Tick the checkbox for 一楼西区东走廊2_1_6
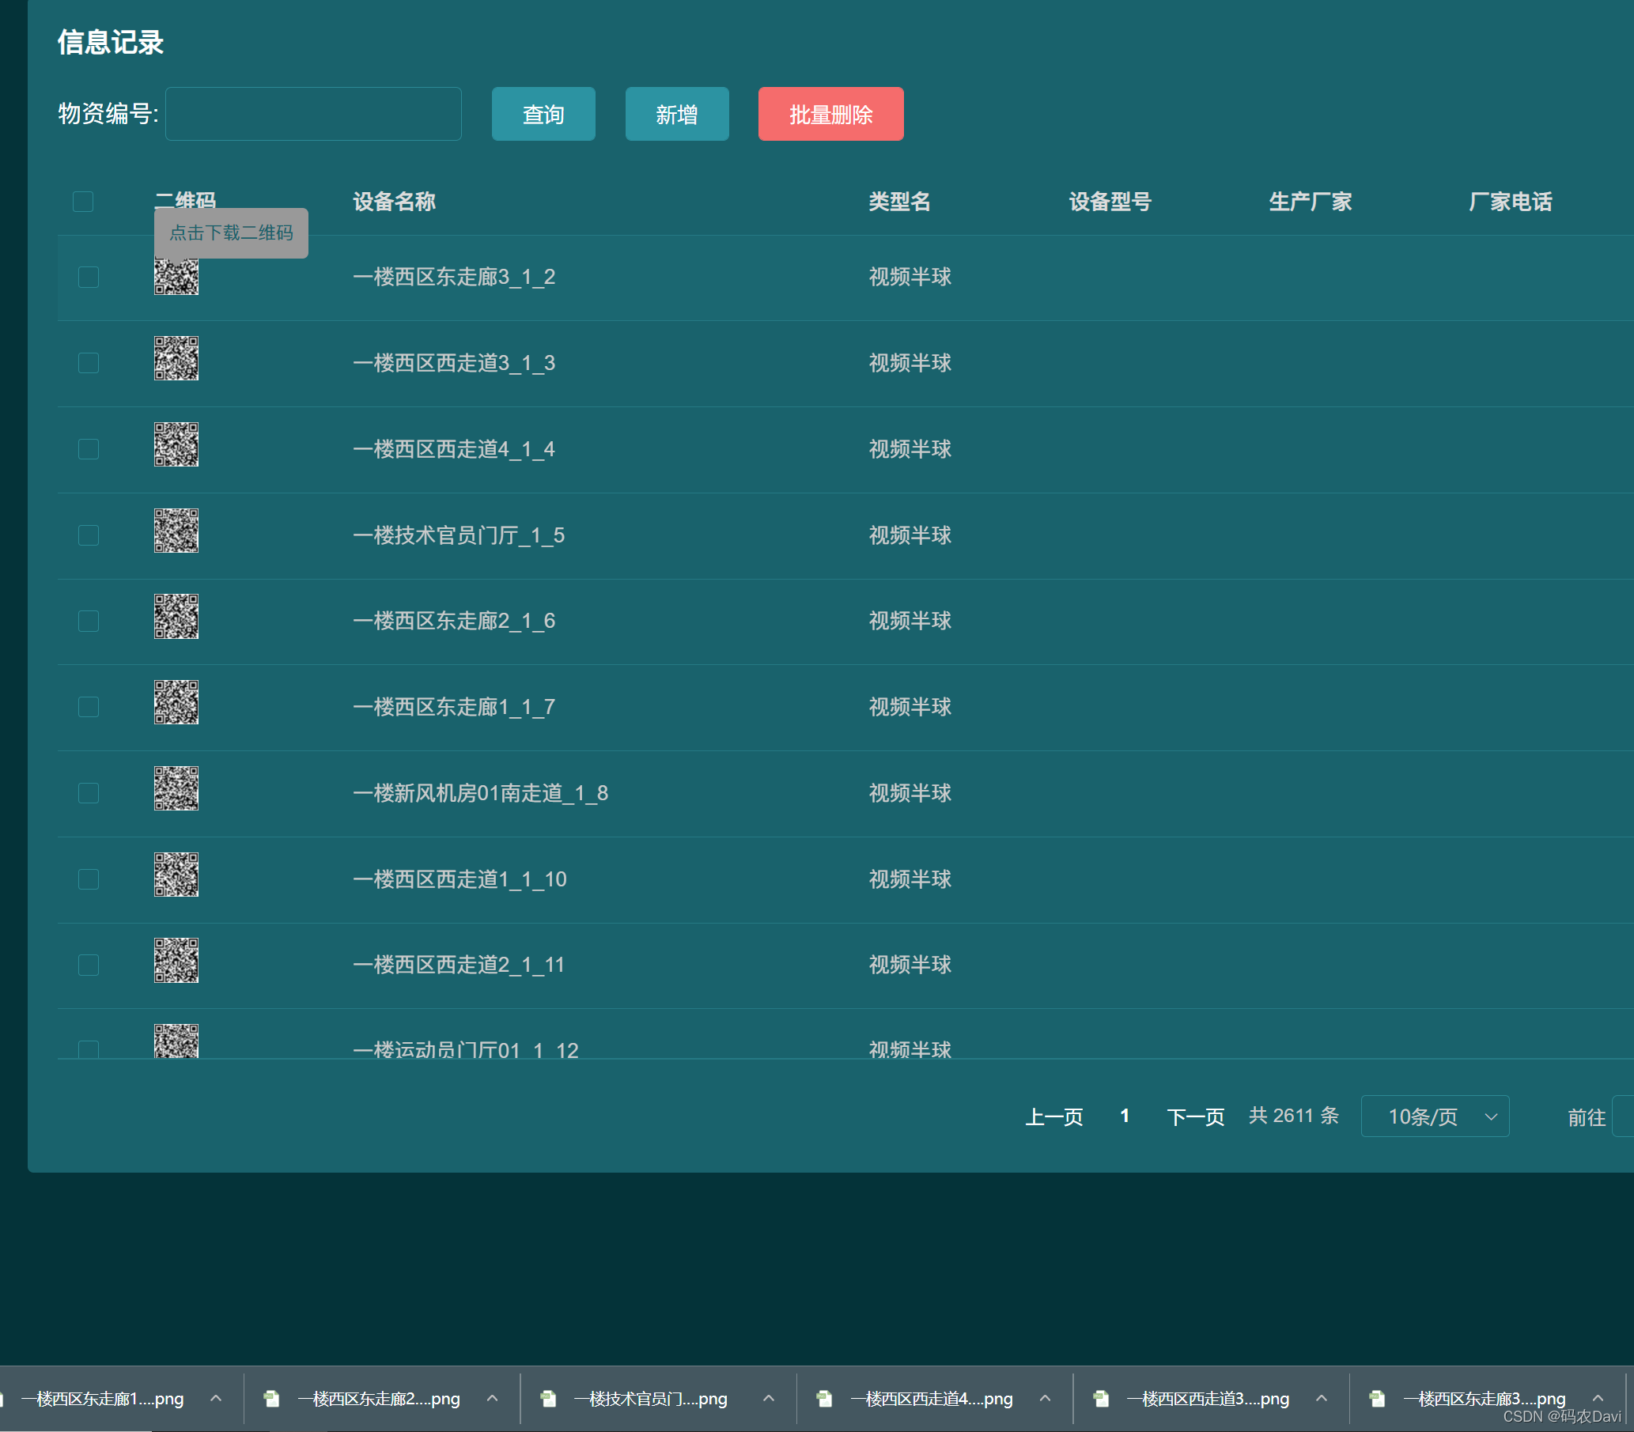This screenshot has width=1634, height=1432. (89, 621)
